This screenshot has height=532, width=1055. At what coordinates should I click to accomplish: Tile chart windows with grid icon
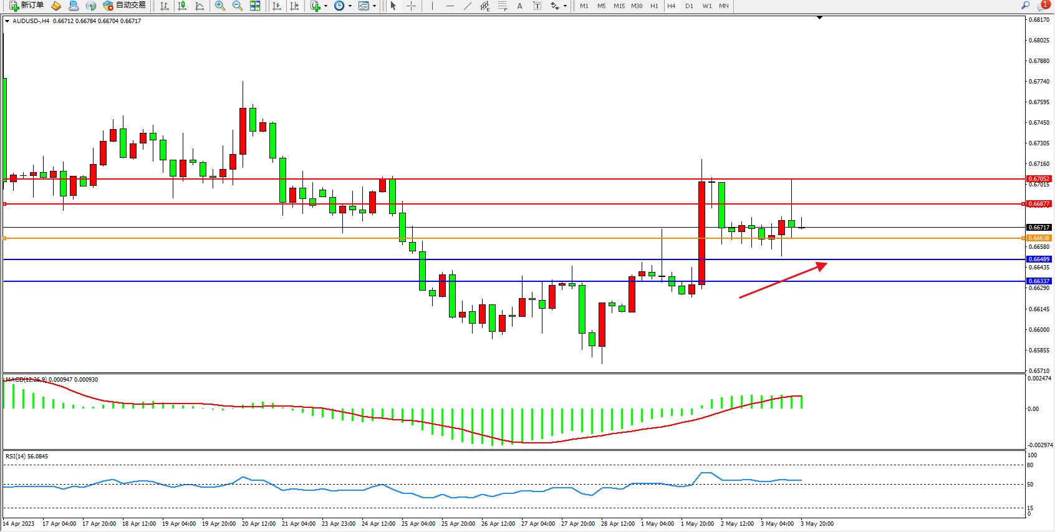point(255,6)
